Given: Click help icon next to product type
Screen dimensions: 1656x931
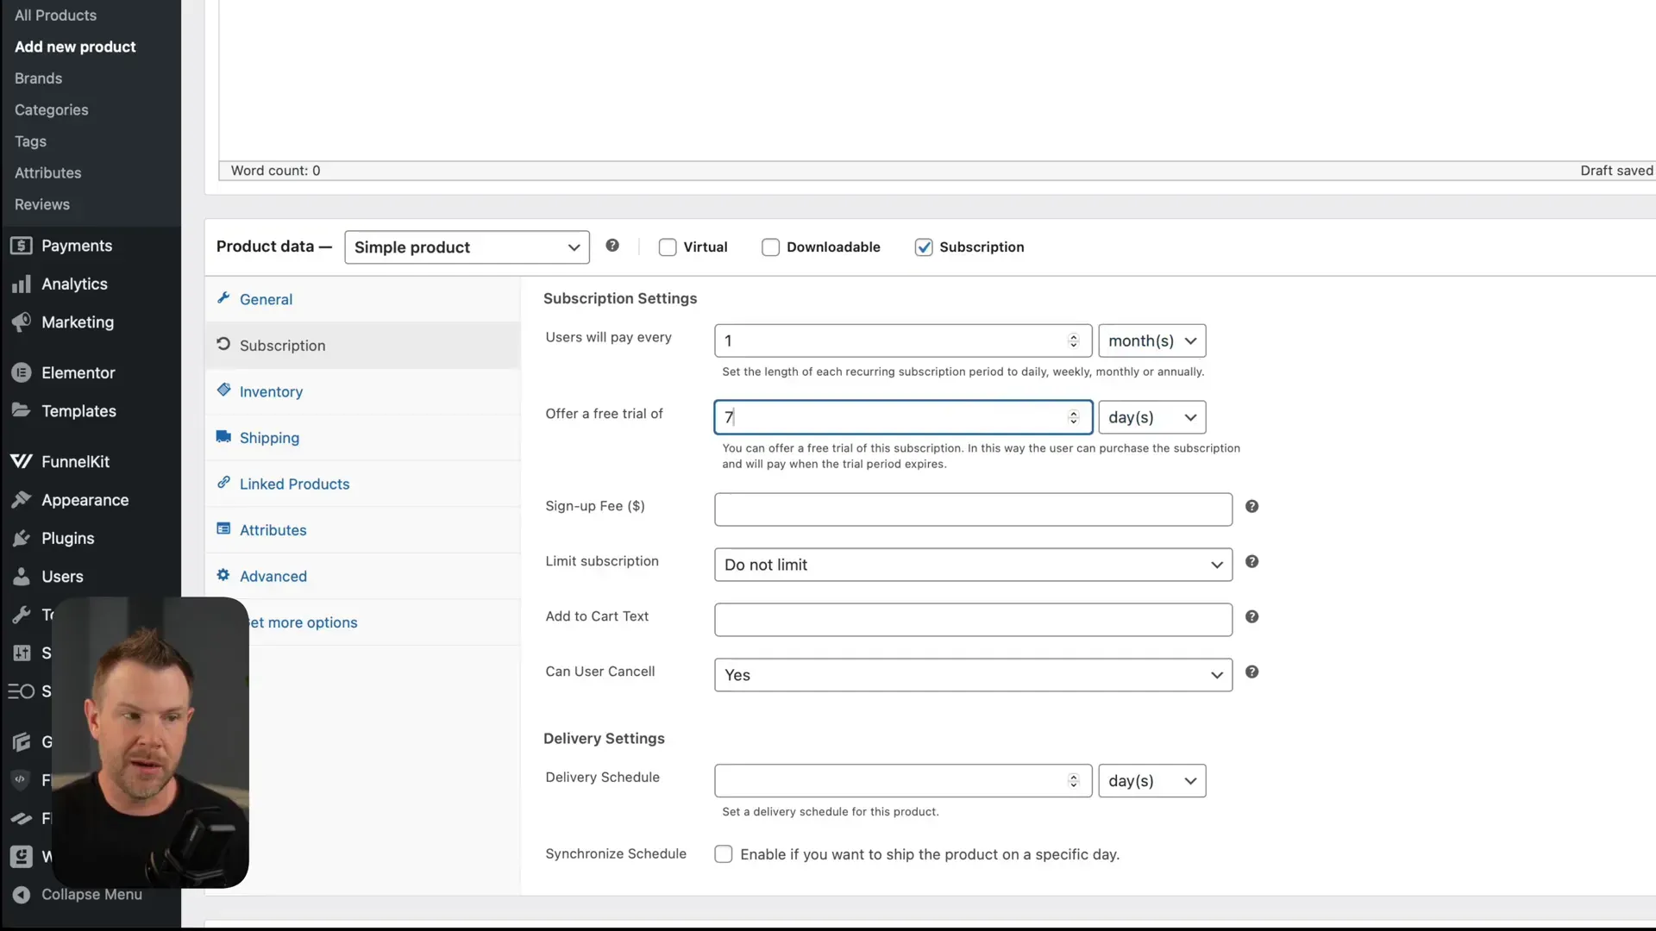Looking at the screenshot, I should (612, 246).
